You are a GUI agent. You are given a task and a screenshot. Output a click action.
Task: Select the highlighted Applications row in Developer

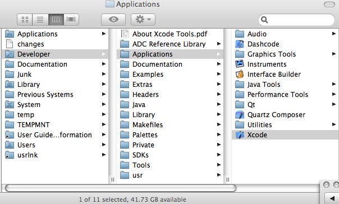(x=170, y=54)
